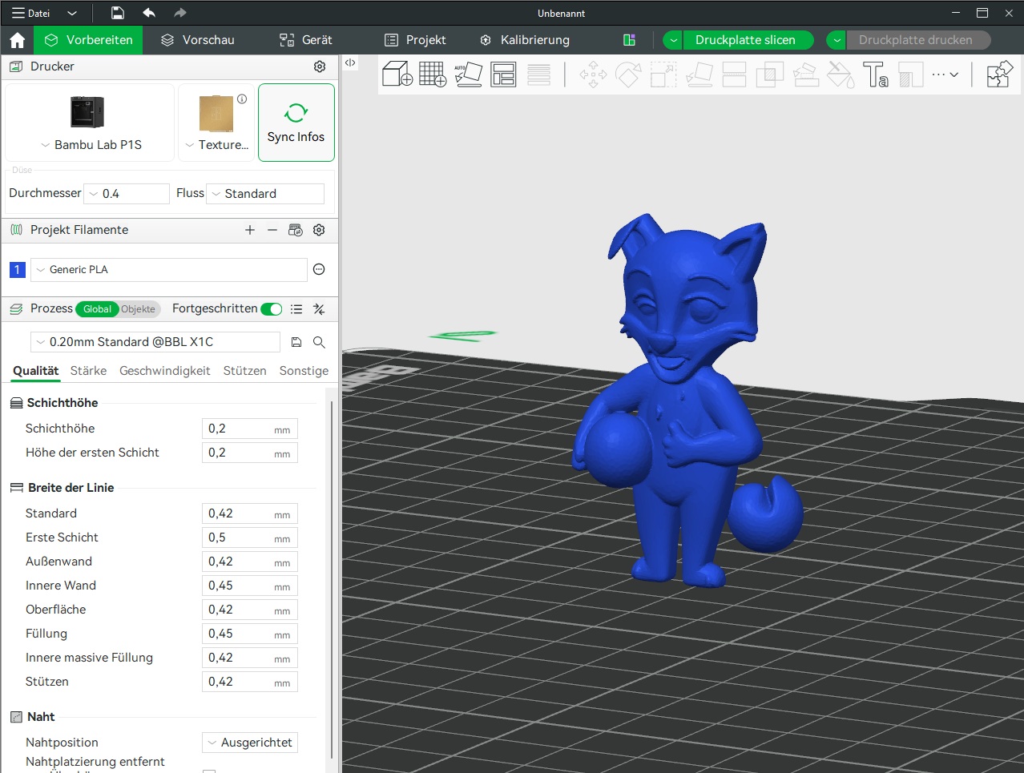
Task: Open the Generic PLA filament dropdown
Action: pos(169,270)
